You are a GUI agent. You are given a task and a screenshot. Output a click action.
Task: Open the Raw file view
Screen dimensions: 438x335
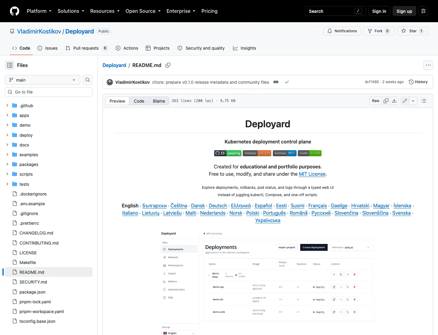point(376,101)
